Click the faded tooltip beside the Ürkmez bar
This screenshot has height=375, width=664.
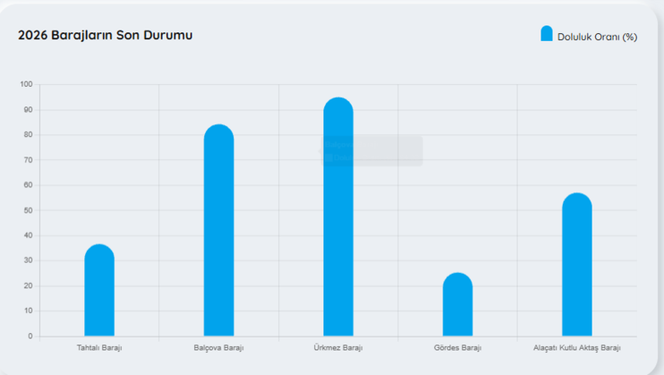(372, 151)
